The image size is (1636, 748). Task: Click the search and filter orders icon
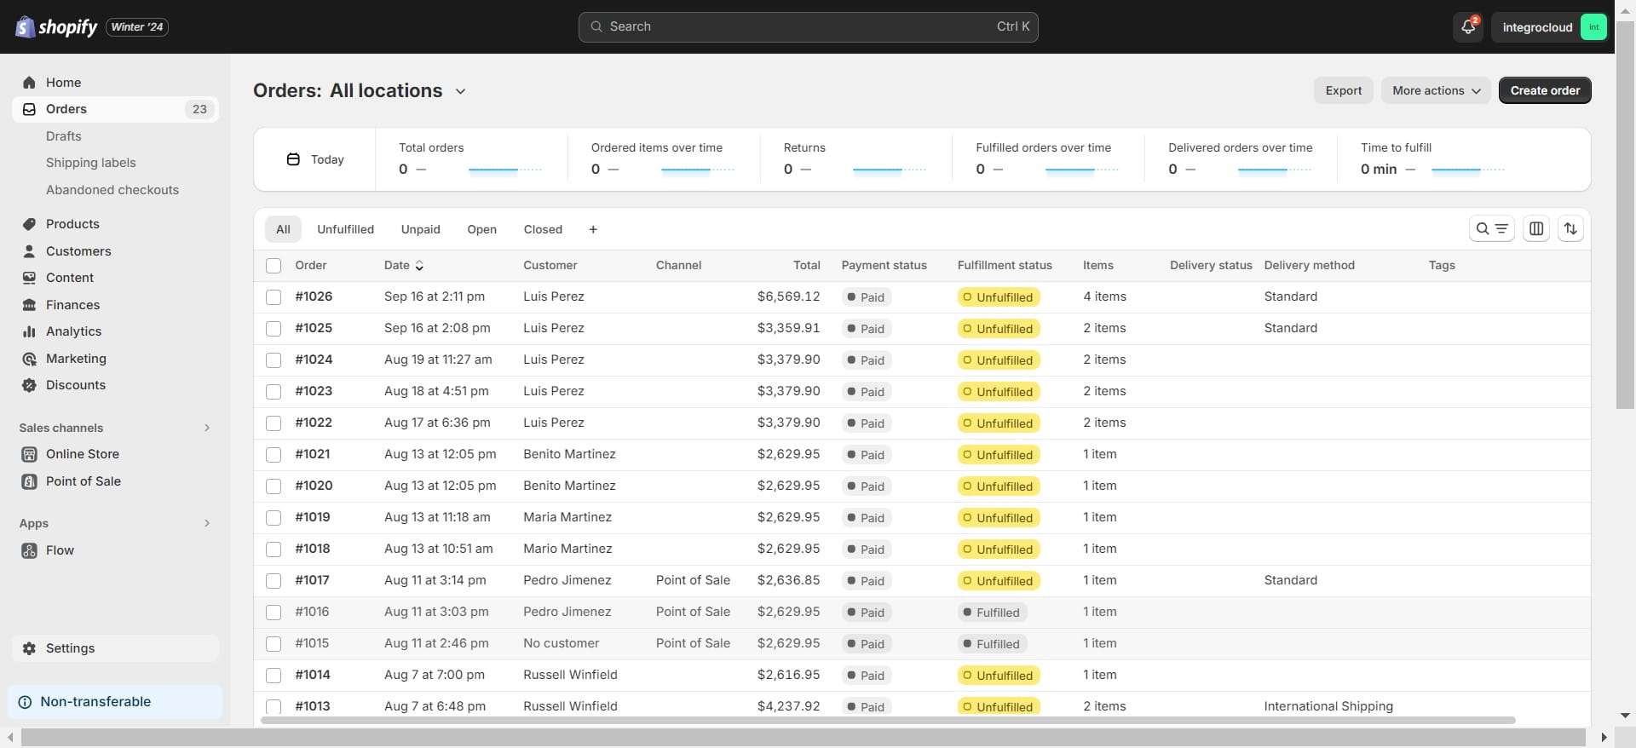1491,229
